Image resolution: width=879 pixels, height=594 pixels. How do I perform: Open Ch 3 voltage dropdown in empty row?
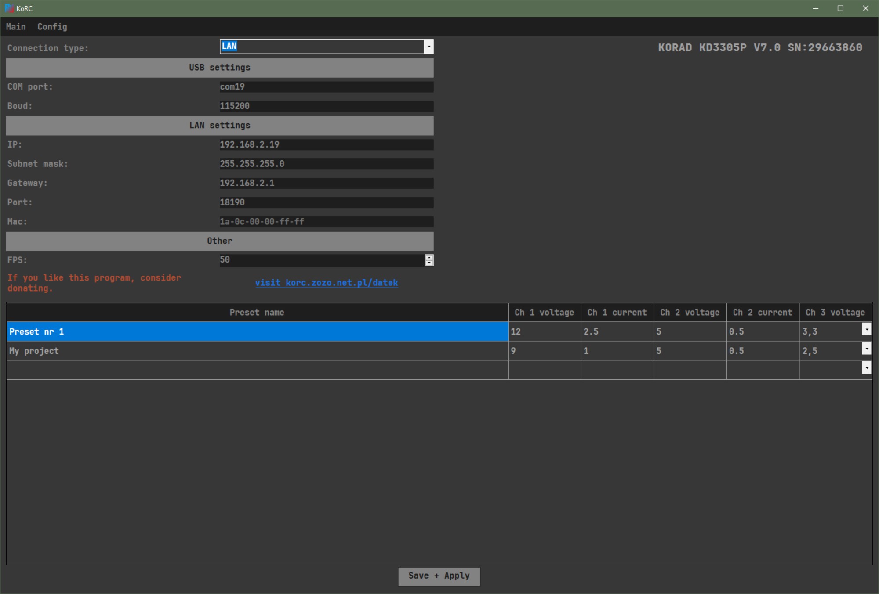tap(867, 368)
